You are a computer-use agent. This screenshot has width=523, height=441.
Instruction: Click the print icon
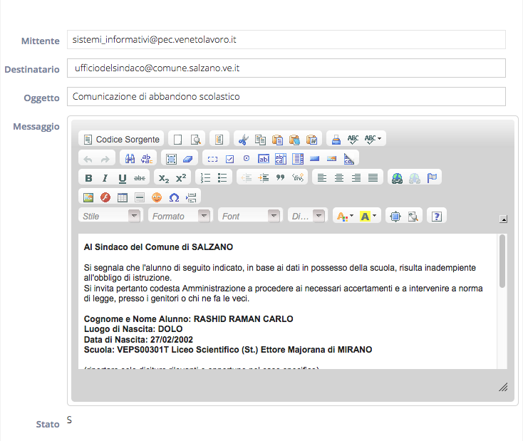[x=336, y=139]
